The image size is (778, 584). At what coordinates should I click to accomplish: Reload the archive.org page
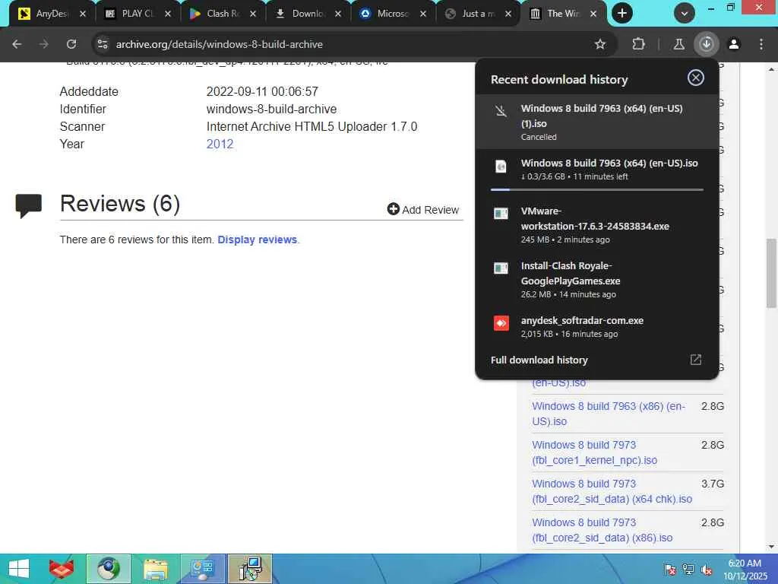[x=71, y=44]
